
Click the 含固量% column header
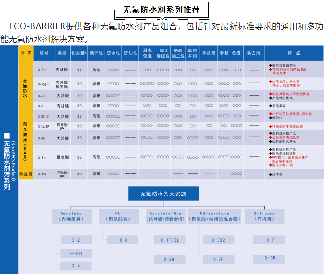pos(79,53)
